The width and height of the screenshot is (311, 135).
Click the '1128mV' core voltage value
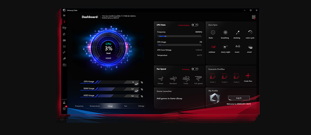pos(199,50)
